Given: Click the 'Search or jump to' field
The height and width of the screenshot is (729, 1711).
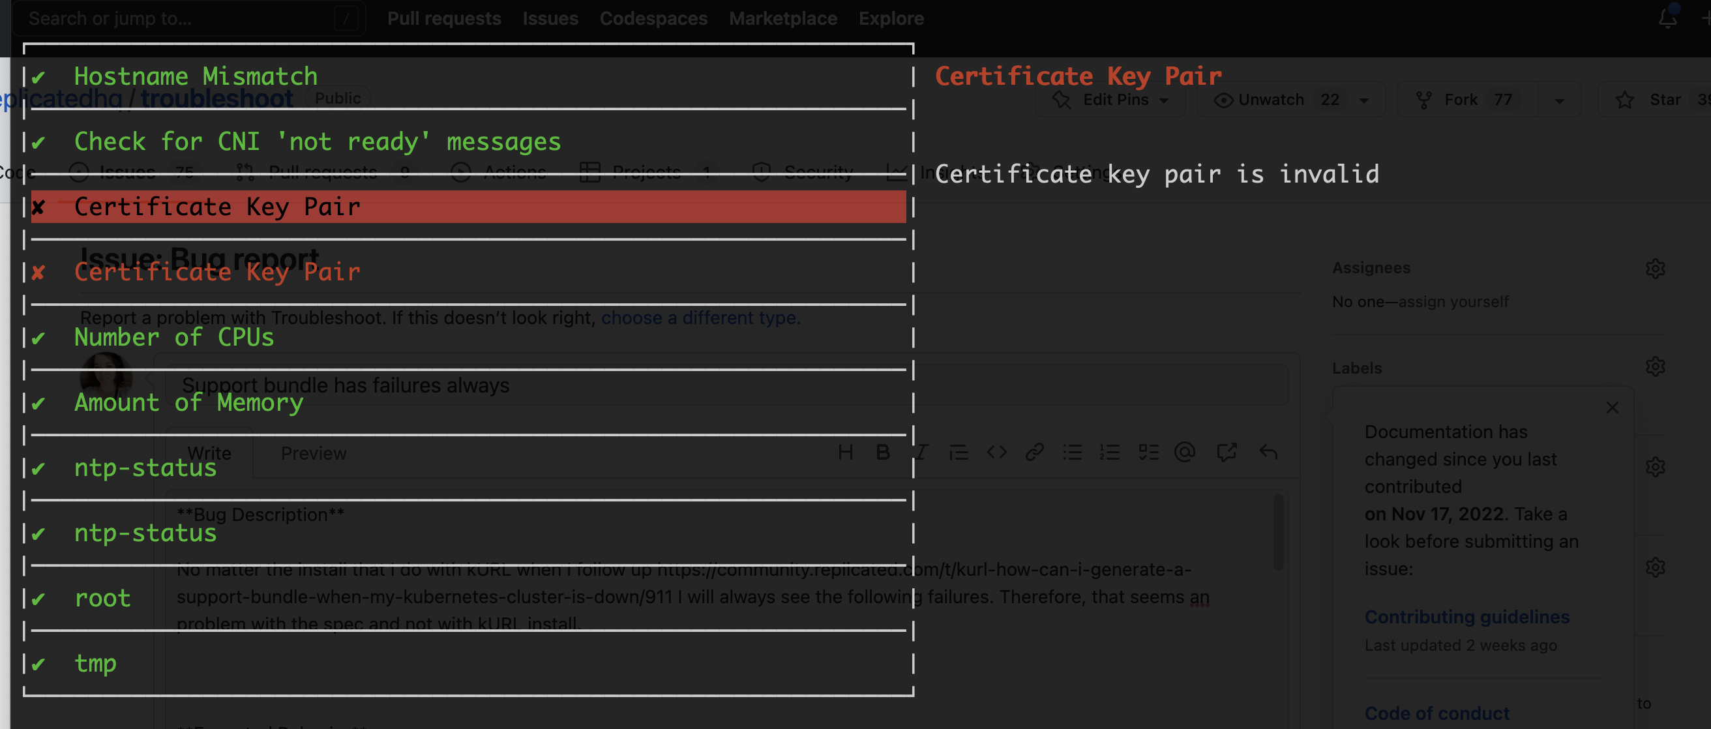Looking at the screenshot, I should pos(189,18).
